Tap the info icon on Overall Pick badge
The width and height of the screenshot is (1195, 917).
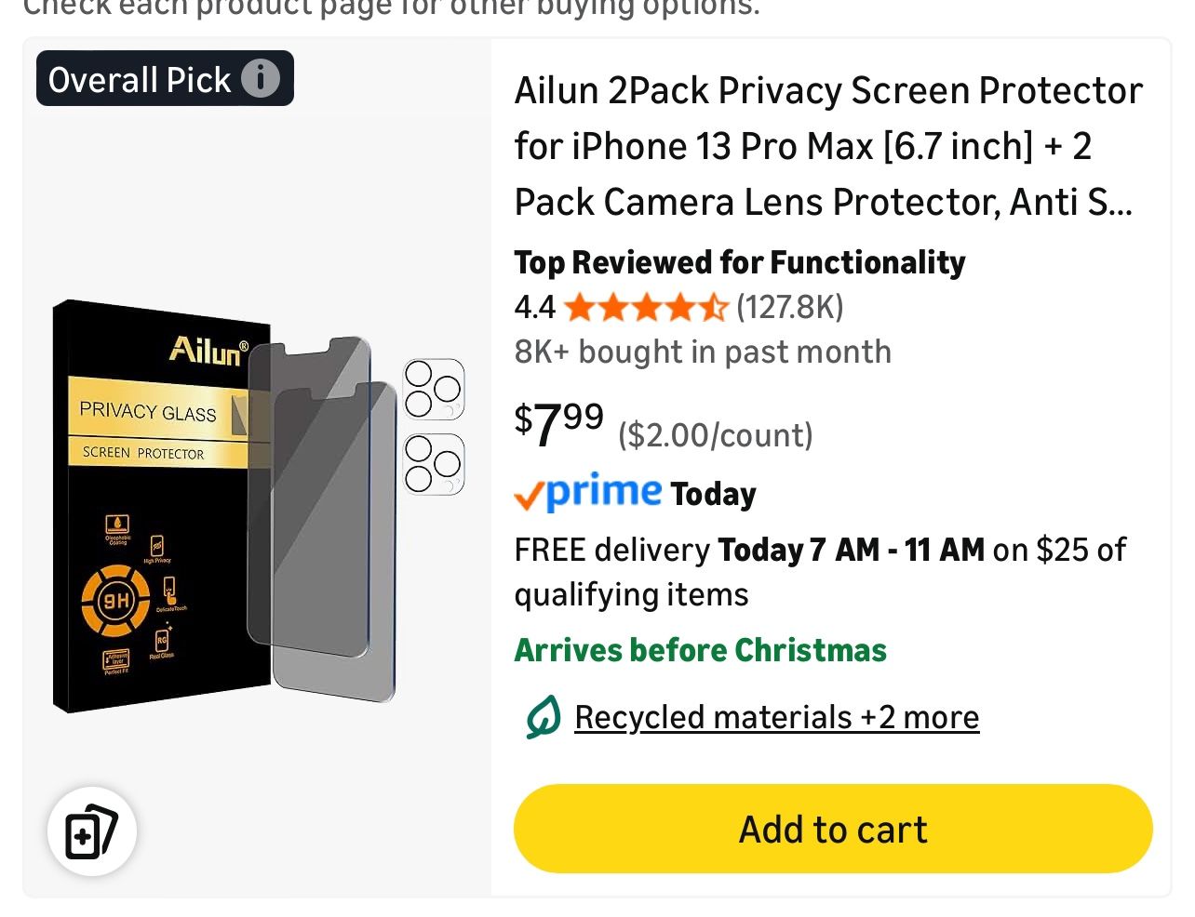point(261,78)
